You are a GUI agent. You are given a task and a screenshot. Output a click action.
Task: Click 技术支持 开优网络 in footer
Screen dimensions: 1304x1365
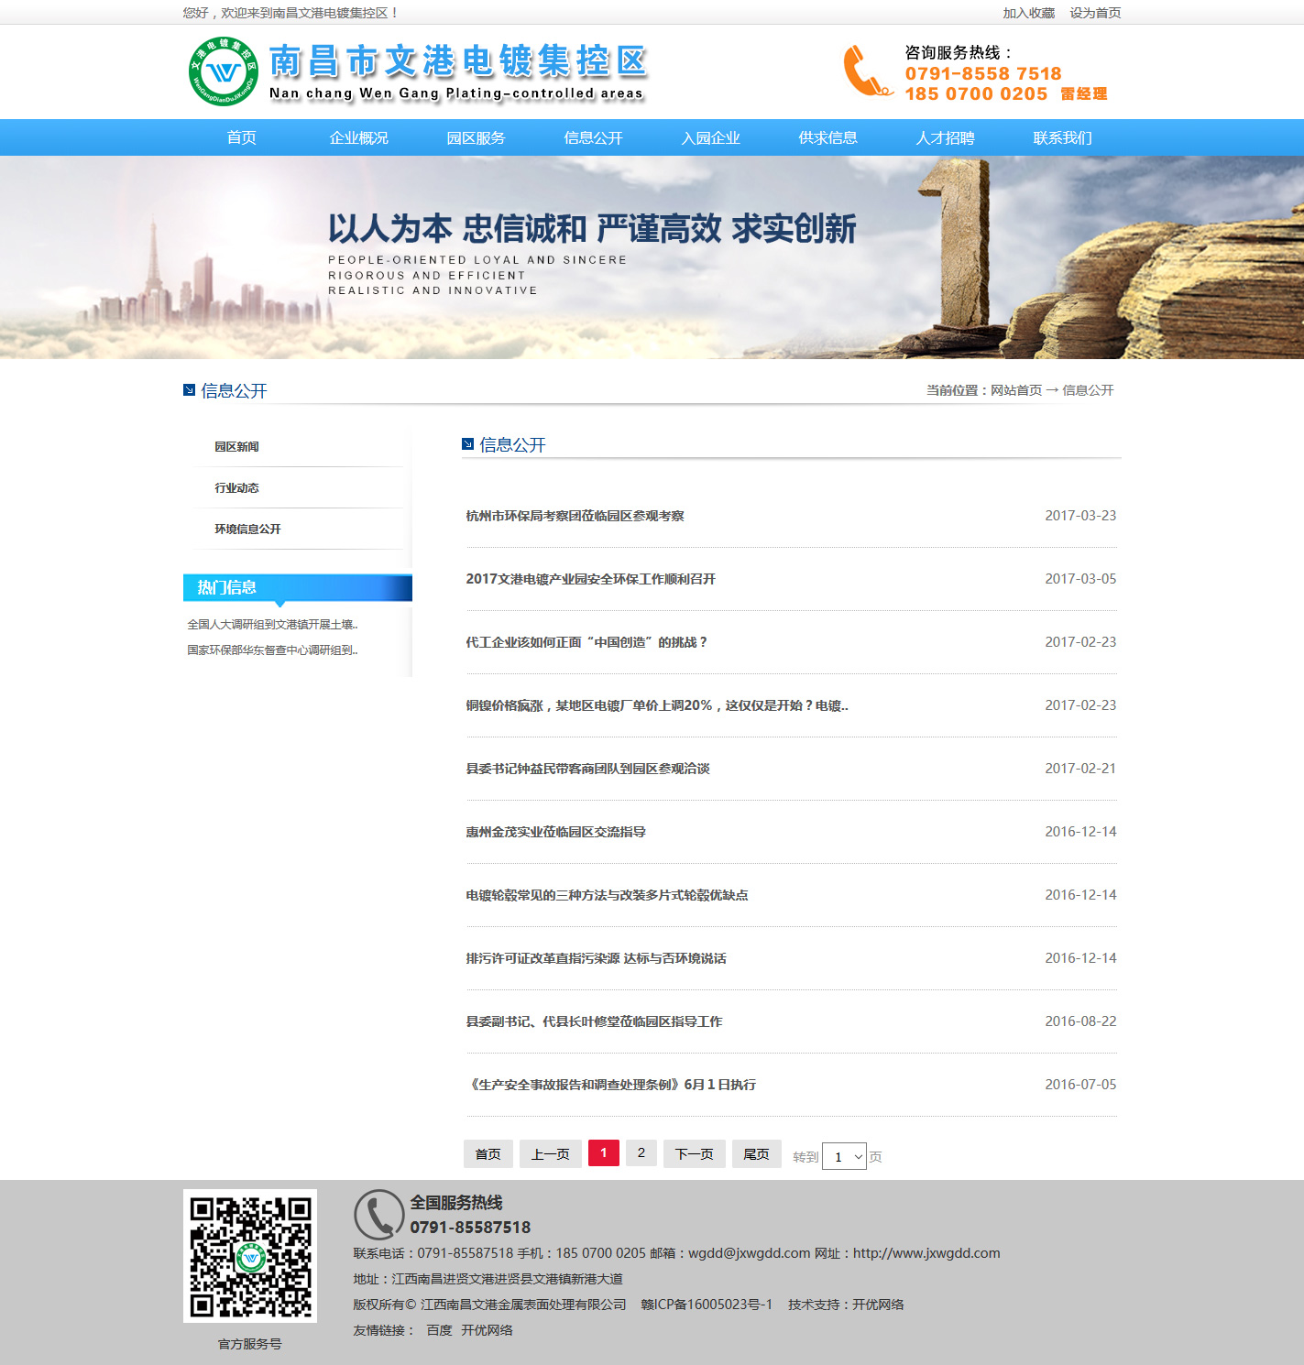846,1305
